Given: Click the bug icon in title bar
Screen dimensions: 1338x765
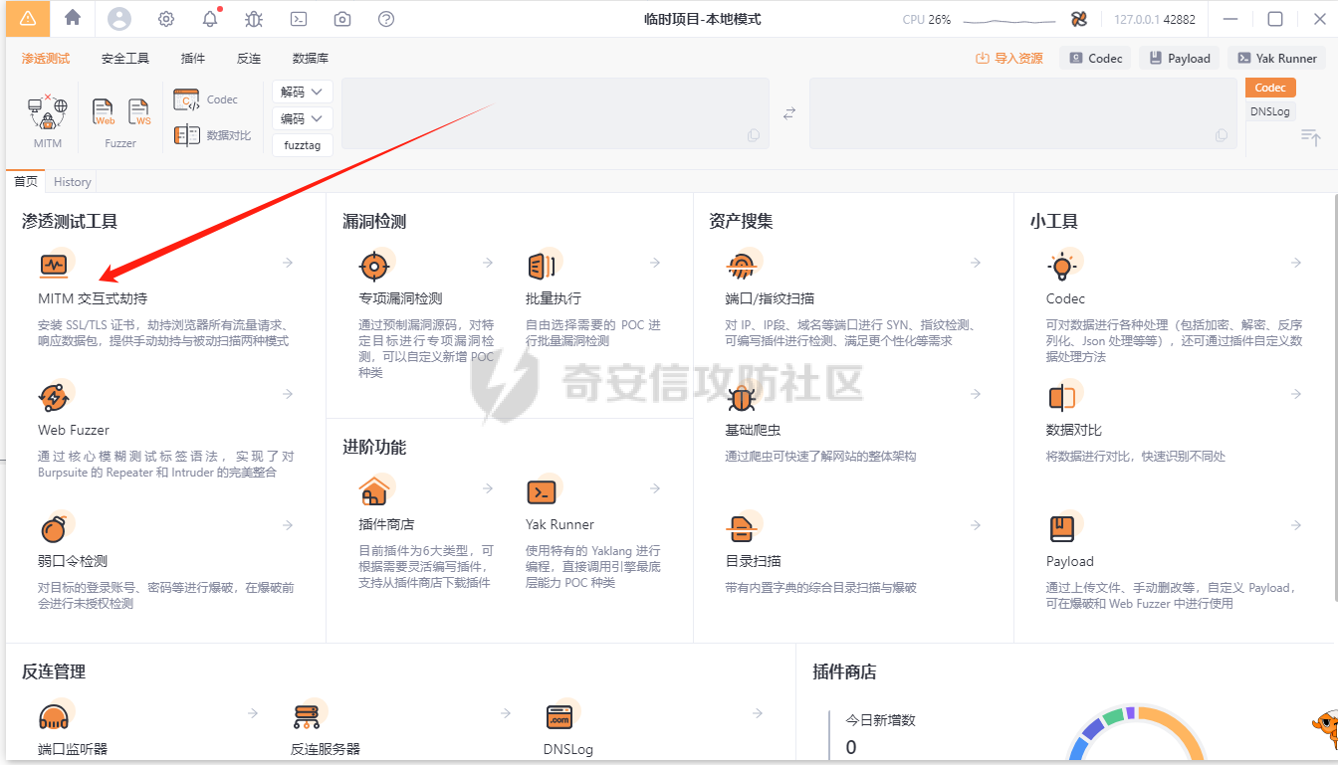Looking at the screenshot, I should coord(254,19).
